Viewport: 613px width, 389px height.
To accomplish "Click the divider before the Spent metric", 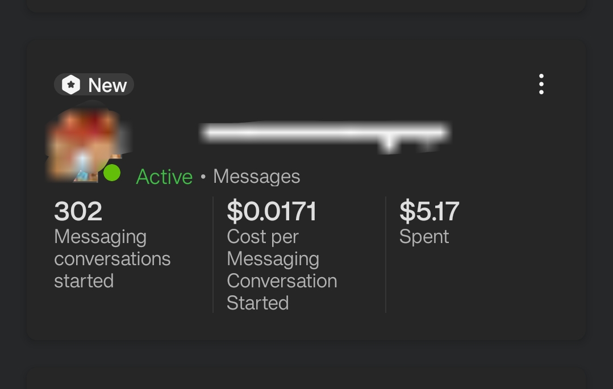I will 386,254.
